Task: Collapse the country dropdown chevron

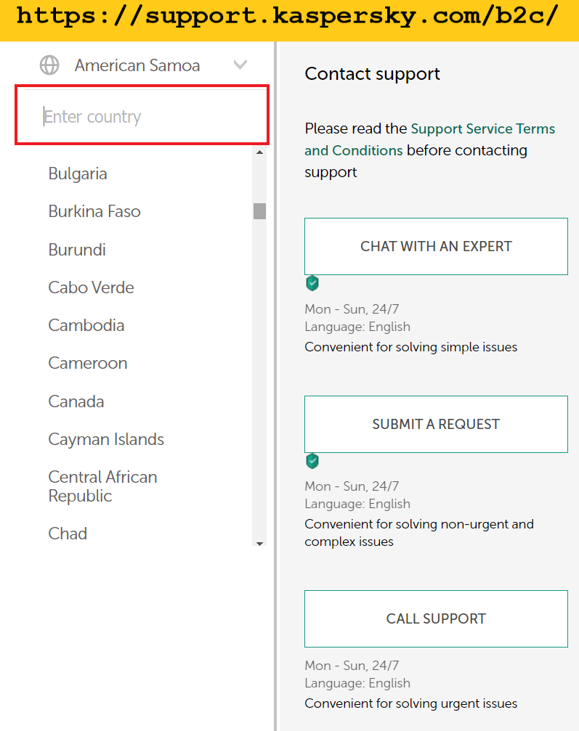Action: [x=240, y=65]
